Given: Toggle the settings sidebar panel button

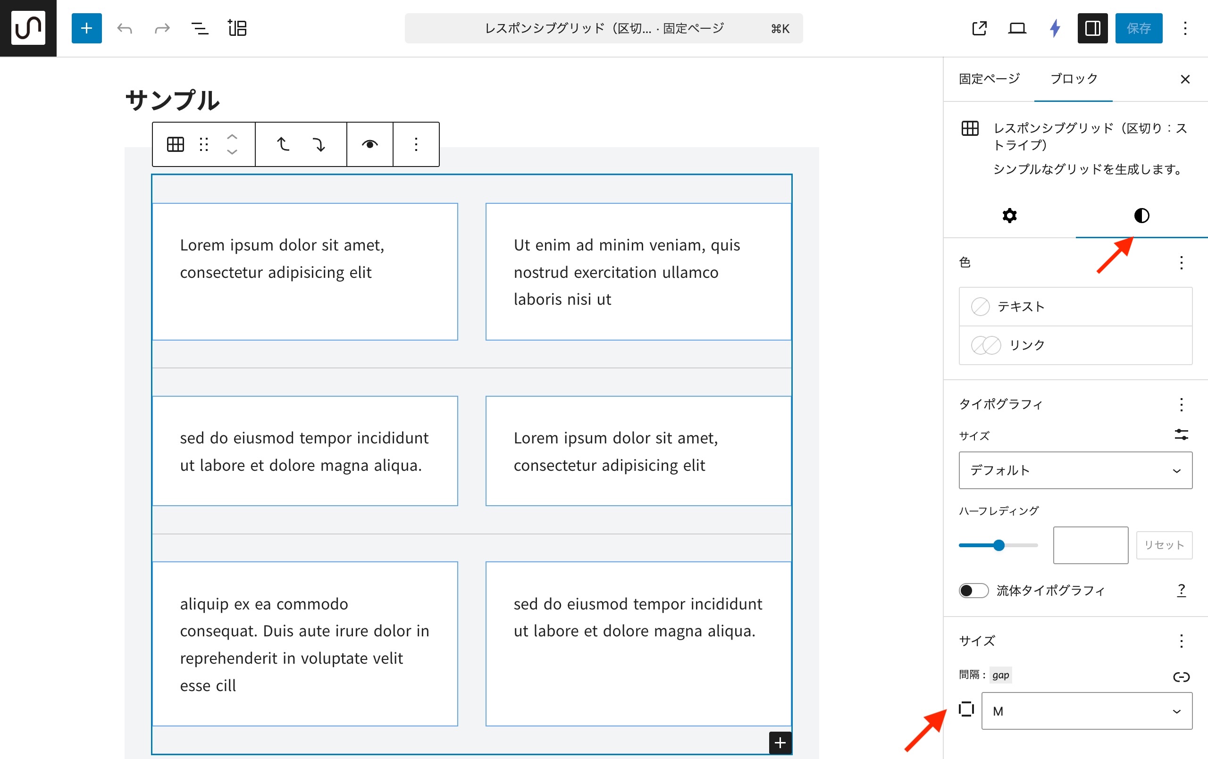Looking at the screenshot, I should 1092,28.
